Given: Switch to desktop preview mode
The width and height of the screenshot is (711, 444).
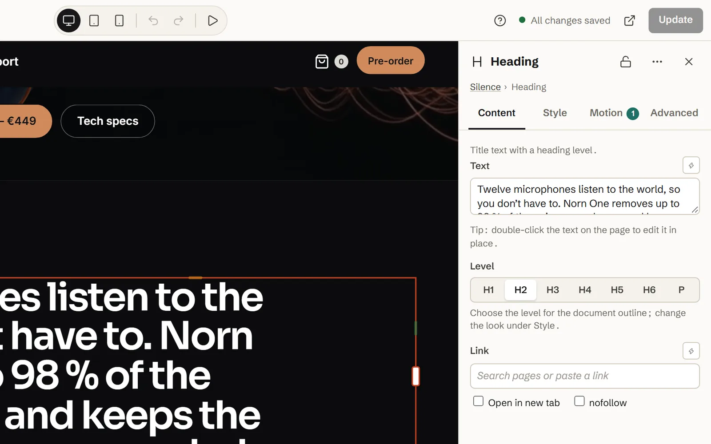Looking at the screenshot, I should (69, 20).
